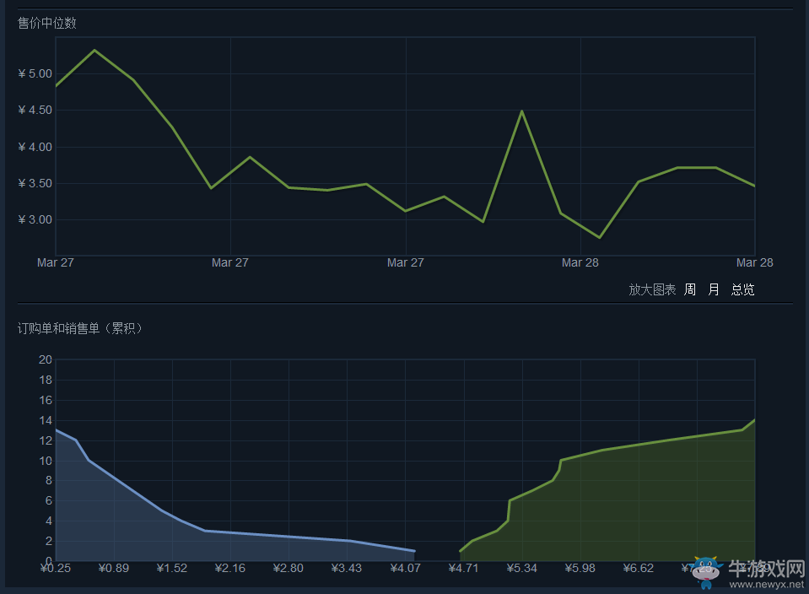Image resolution: width=809 pixels, height=594 pixels.
Task: Select the 总览 overview zoom option
Action: click(x=742, y=289)
